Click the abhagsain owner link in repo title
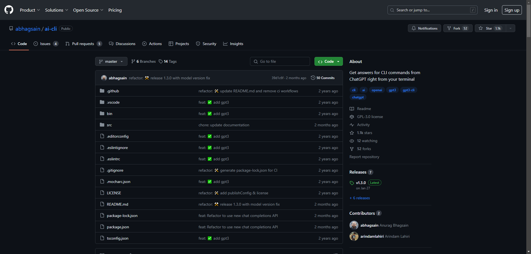531x254 pixels. (x=28, y=29)
